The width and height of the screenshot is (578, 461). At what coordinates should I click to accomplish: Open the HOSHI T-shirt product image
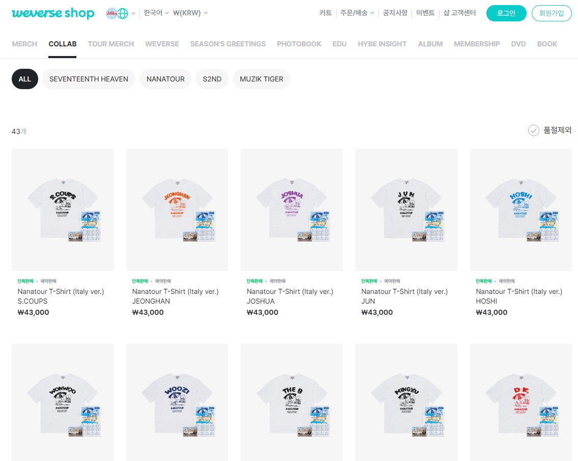click(x=521, y=210)
